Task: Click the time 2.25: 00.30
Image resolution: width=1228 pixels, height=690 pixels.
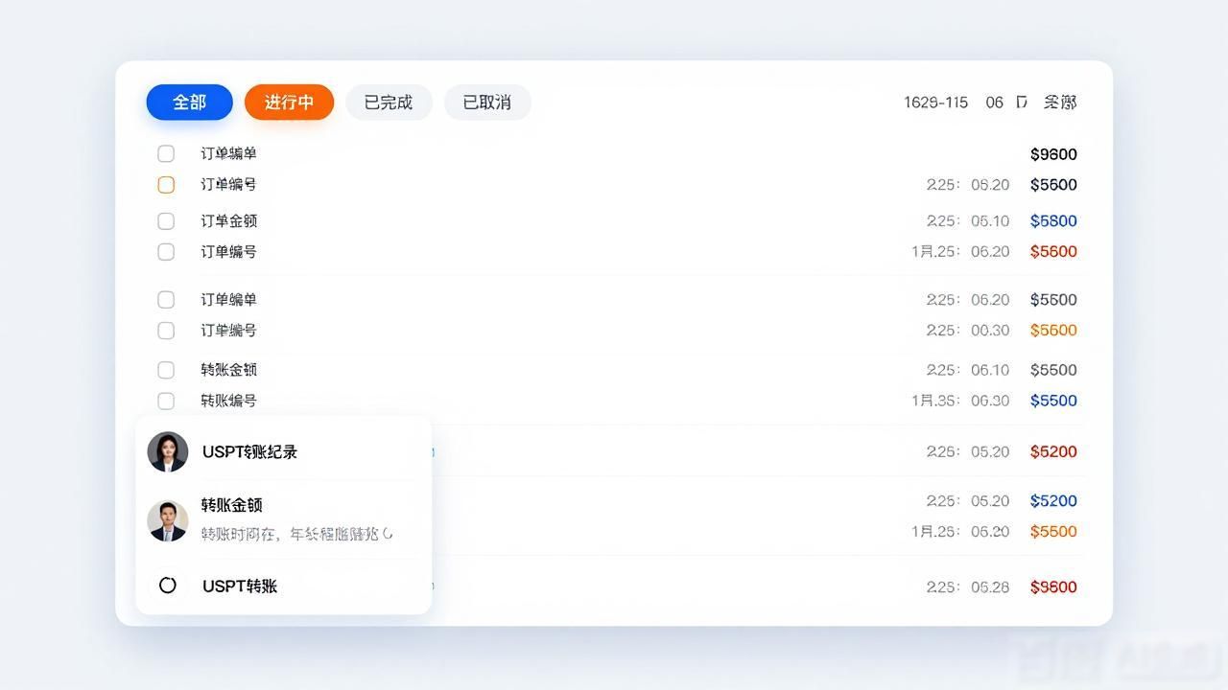Action: (967, 331)
